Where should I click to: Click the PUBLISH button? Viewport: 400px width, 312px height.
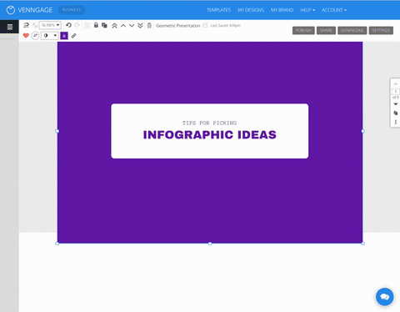303,30
